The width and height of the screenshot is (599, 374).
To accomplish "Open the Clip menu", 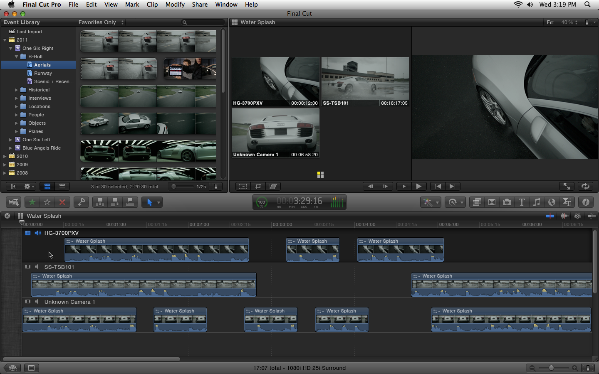I will pyautogui.click(x=152, y=5).
